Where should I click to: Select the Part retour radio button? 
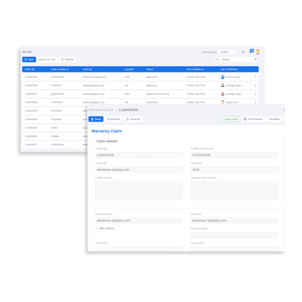(x=97, y=228)
